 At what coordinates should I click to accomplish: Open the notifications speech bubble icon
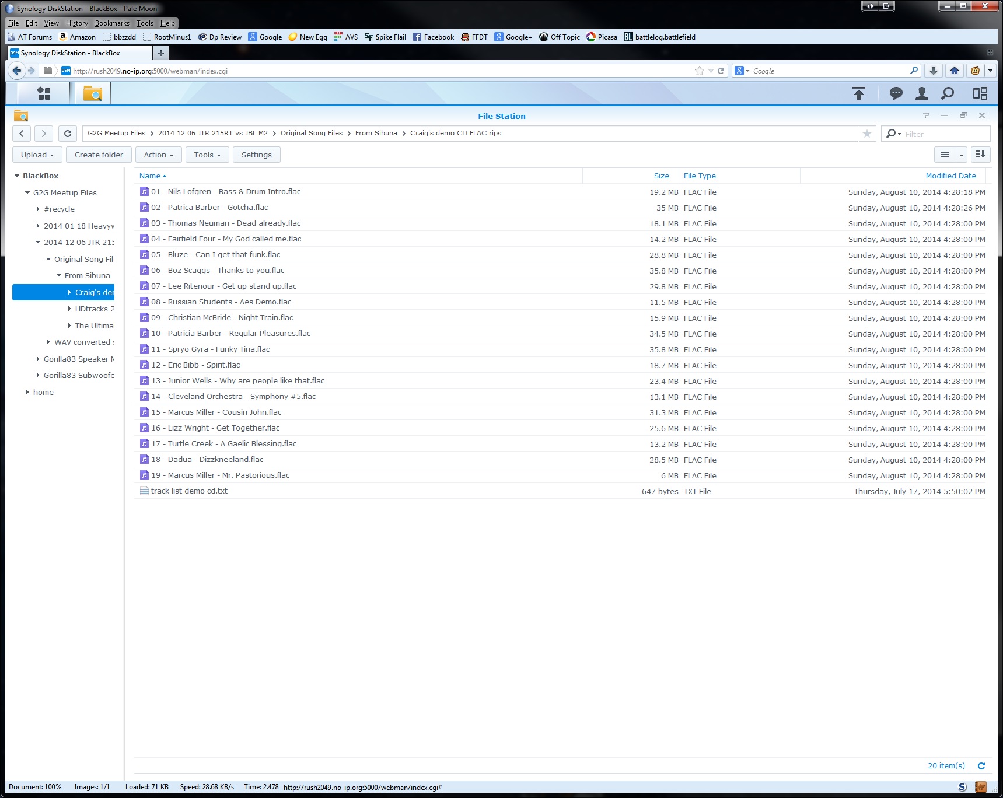point(896,93)
